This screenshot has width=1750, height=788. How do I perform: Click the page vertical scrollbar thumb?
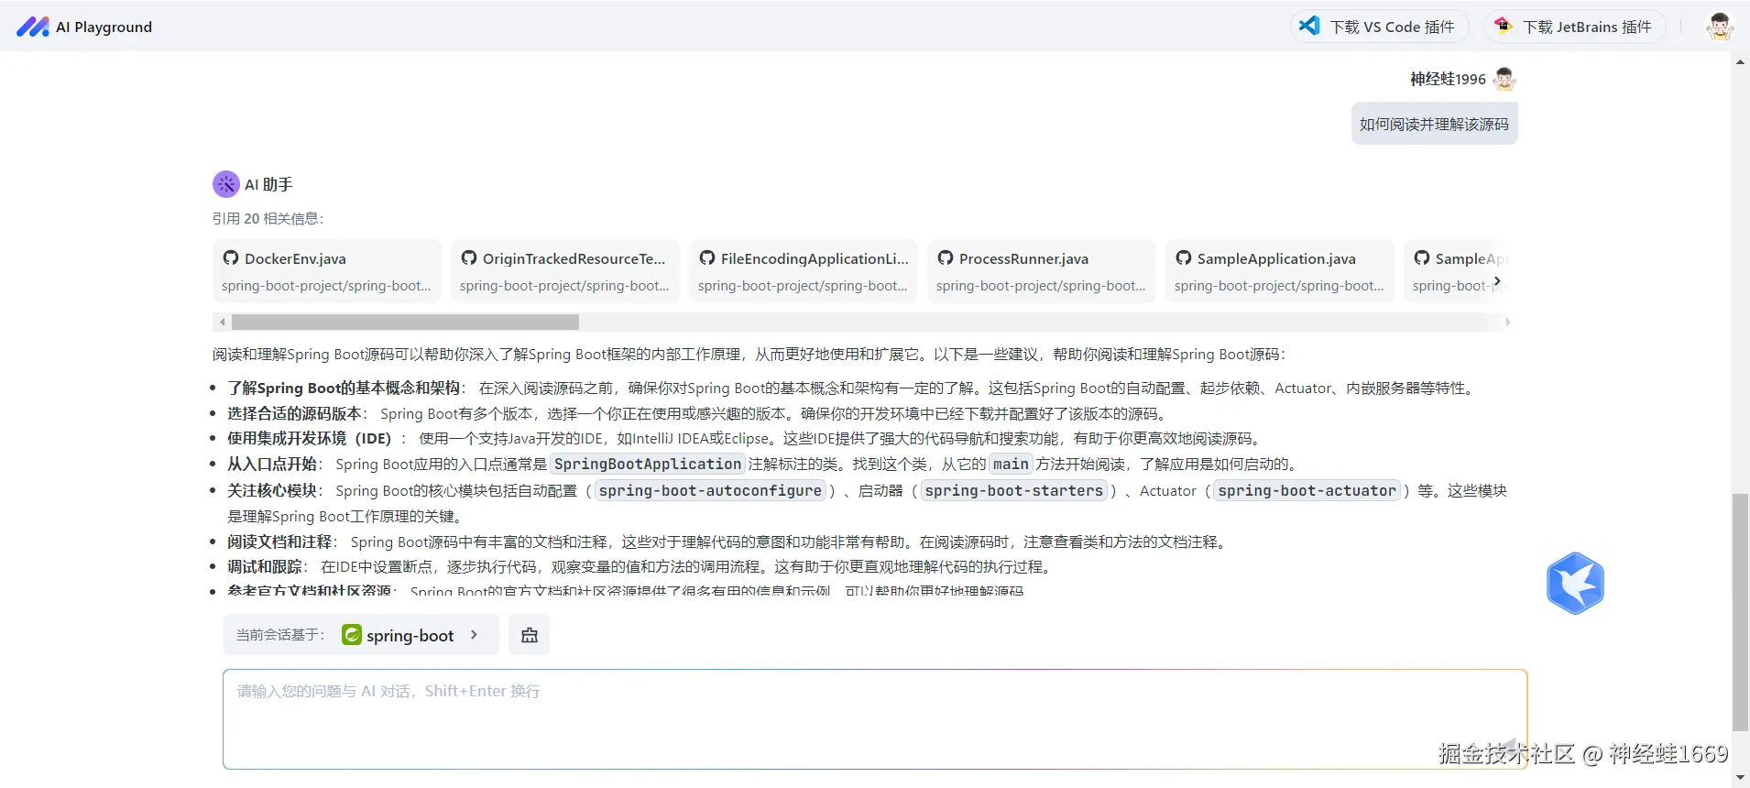1740,612
